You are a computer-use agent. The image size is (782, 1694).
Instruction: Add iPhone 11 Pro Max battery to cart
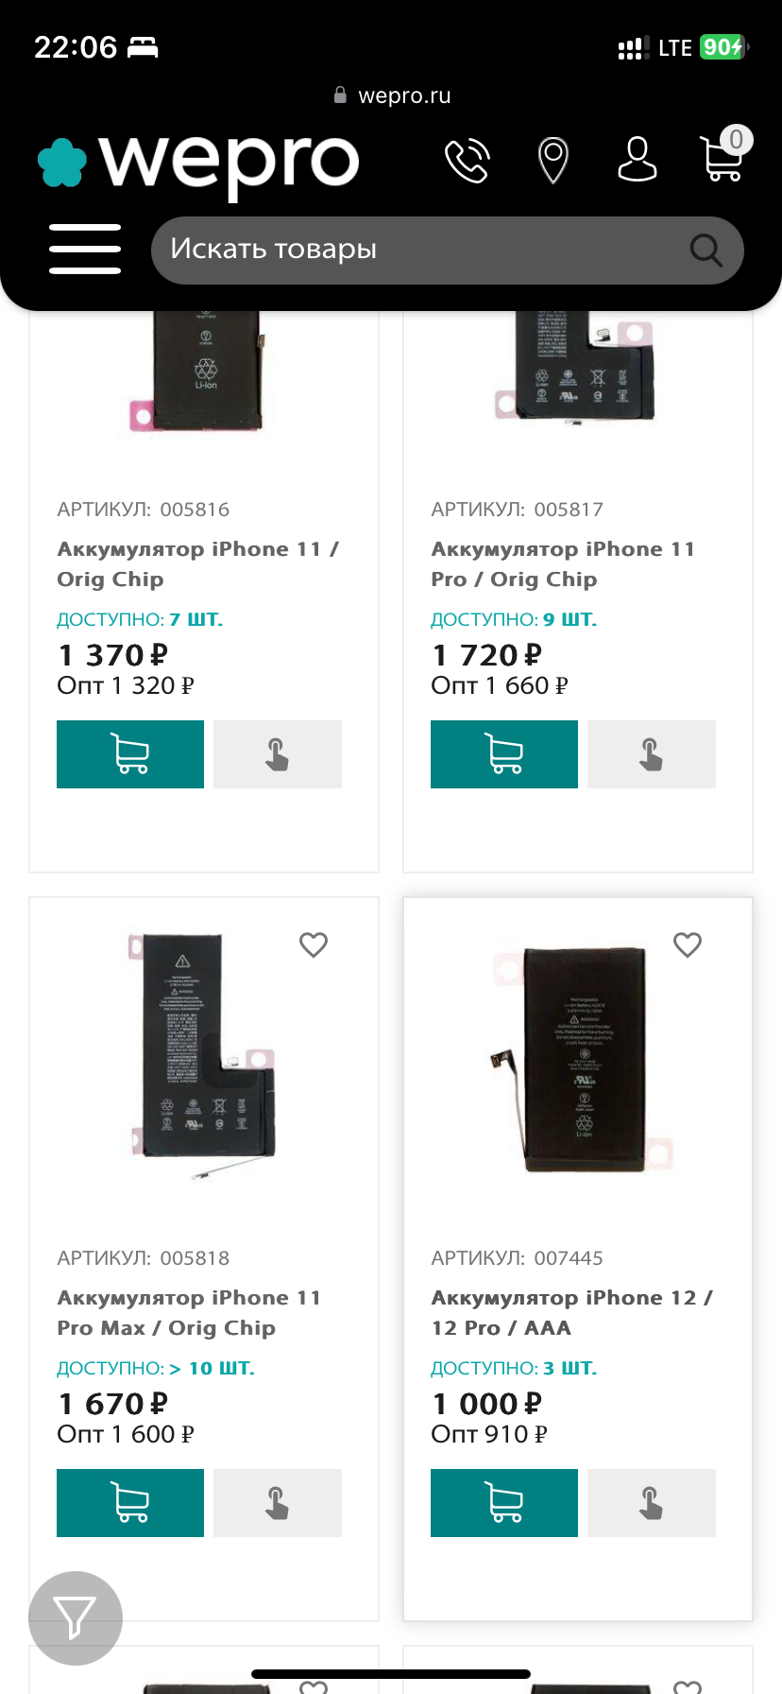tap(130, 1503)
